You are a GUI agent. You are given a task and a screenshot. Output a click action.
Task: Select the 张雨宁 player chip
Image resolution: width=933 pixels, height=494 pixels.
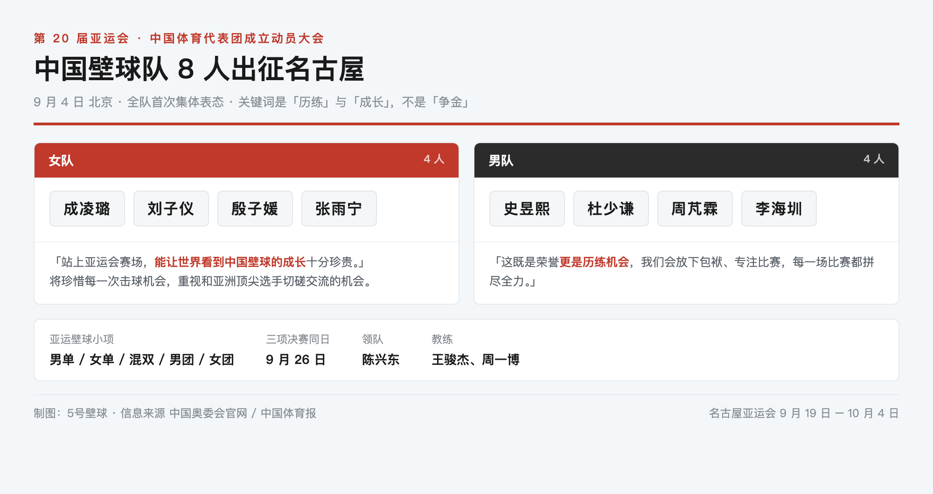339,208
